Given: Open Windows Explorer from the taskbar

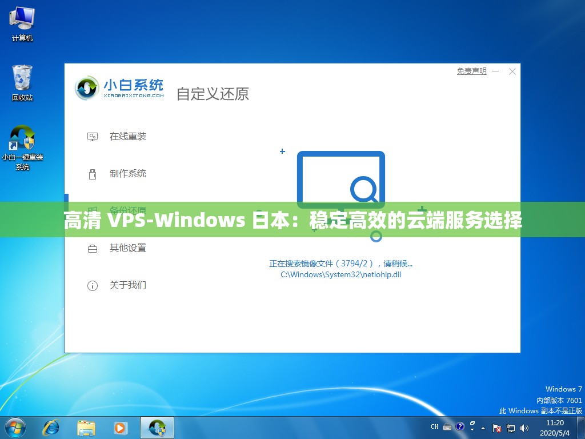Looking at the screenshot, I should [x=86, y=428].
